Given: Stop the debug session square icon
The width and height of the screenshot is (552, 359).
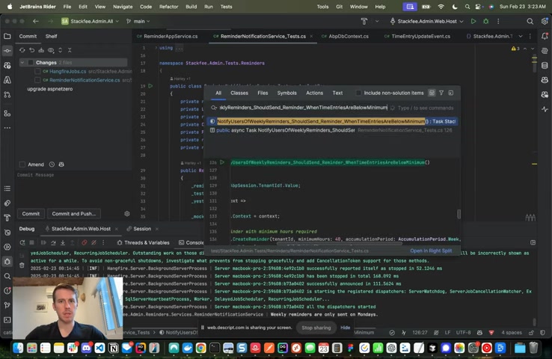Looking at the screenshot, I should [x=31, y=242].
